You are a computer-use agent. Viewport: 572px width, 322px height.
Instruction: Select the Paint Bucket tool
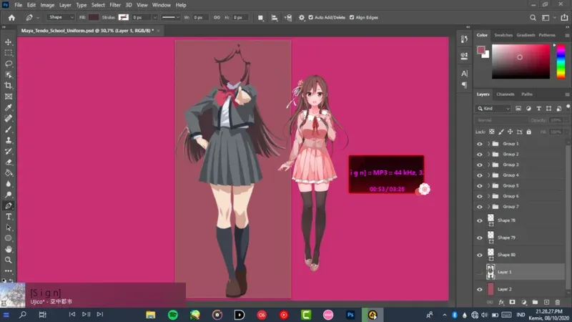point(9,173)
